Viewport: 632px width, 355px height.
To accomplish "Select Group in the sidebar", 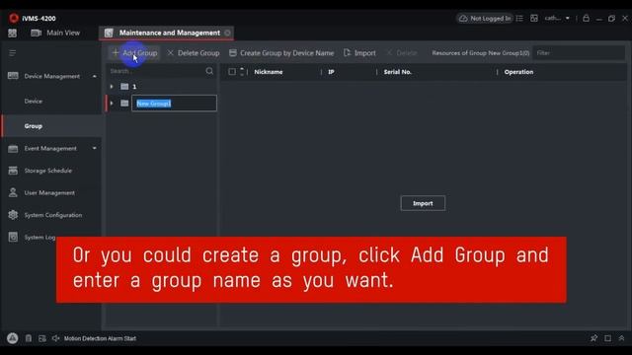I will (33, 126).
